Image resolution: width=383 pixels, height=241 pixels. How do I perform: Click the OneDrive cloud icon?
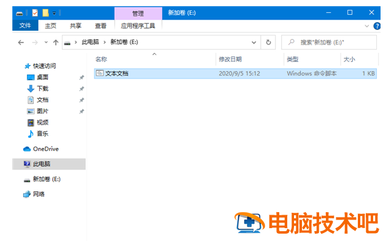coord(27,149)
